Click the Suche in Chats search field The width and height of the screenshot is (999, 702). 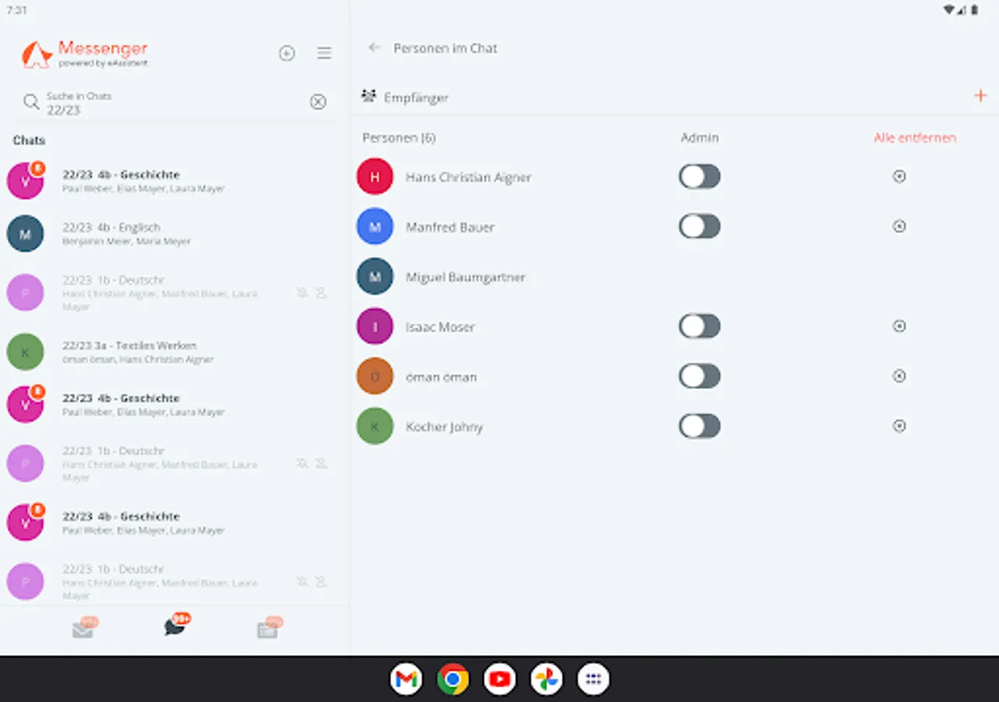pos(175,102)
